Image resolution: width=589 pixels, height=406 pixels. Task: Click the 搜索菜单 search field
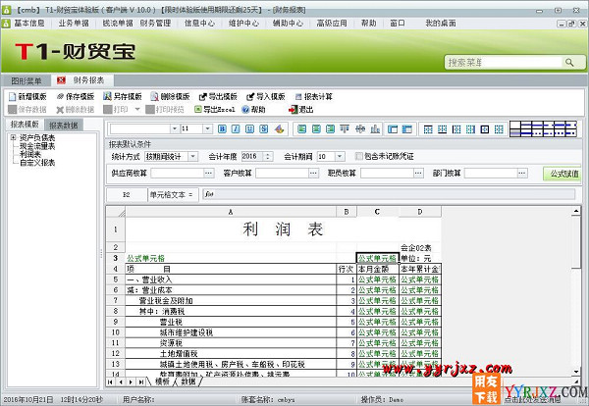click(505, 63)
